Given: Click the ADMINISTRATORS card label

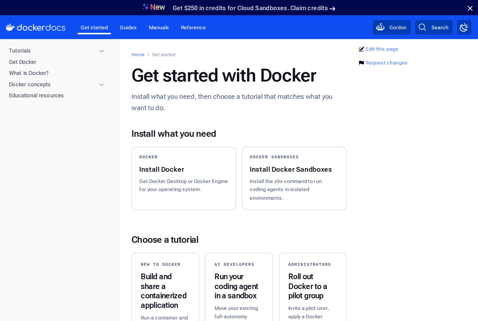Looking at the screenshot, I should click(310, 265).
